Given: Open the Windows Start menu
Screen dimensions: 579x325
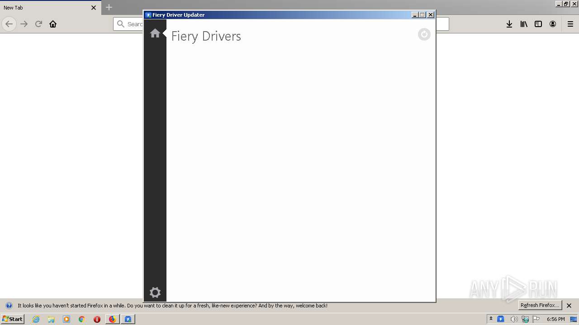Looking at the screenshot, I should coord(12,319).
